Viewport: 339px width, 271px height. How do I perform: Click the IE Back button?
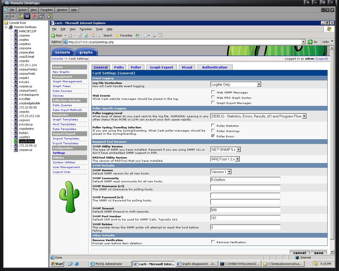click(x=57, y=35)
